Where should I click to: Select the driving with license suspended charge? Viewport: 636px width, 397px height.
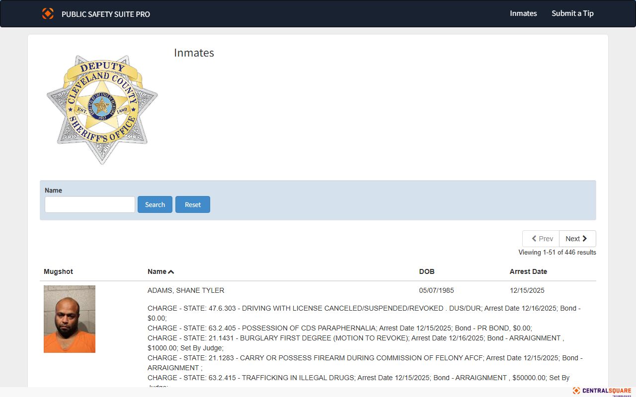[364, 313]
